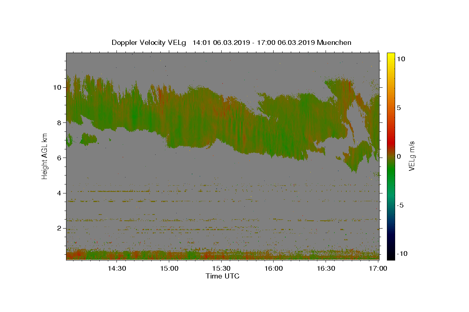Click the height label '6' on y-axis

[59, 158]
